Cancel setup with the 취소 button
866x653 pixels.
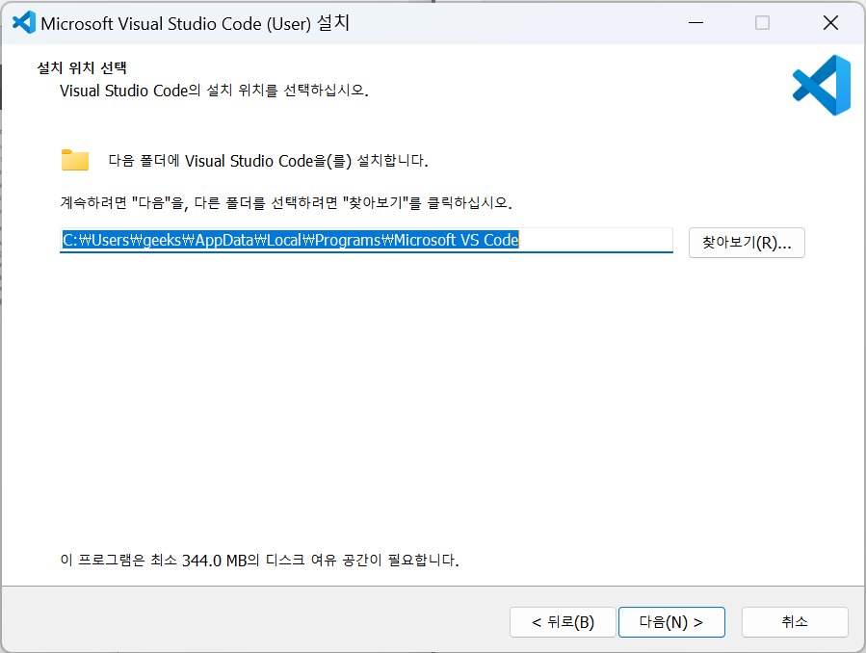795,622
